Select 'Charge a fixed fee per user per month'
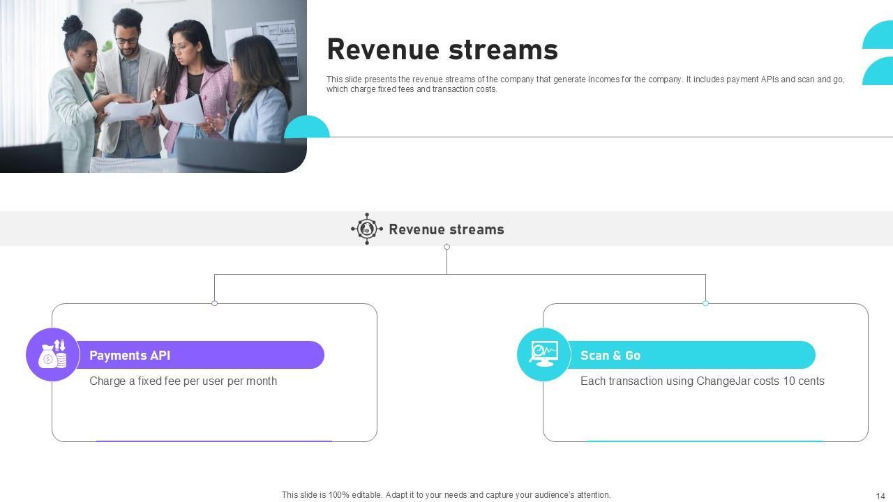Image resolution: width=893 pixels, height=502 pixels. click(183, 381)
